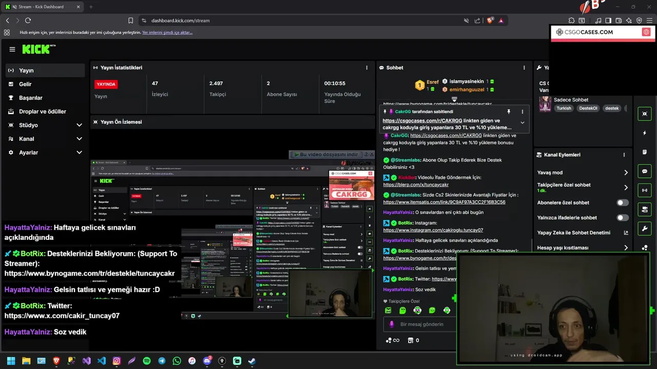Click the Brave Shields icon in address bar
This screenshot has width=657, height=369.
[x=490, y=20]
